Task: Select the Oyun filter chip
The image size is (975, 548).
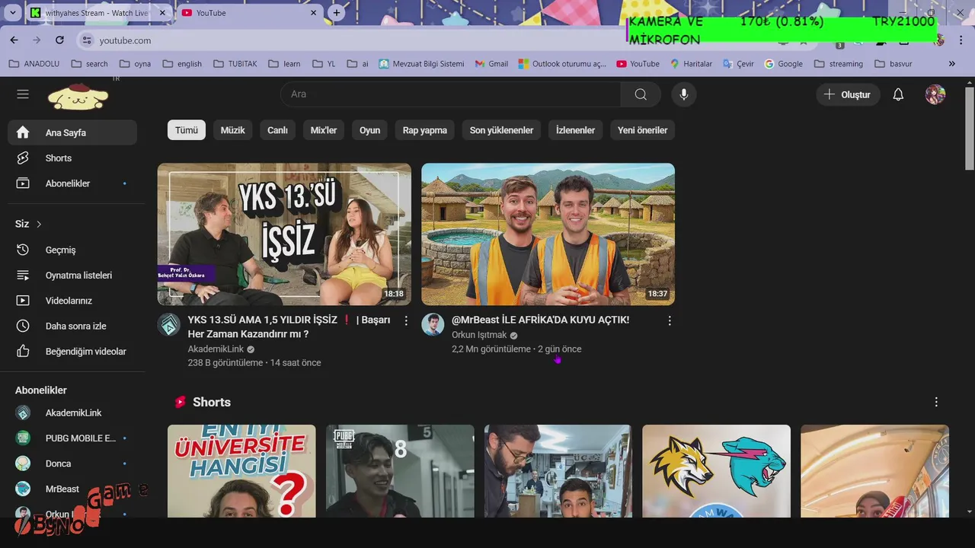Action: pyautogui.click(x=369, y=130)
